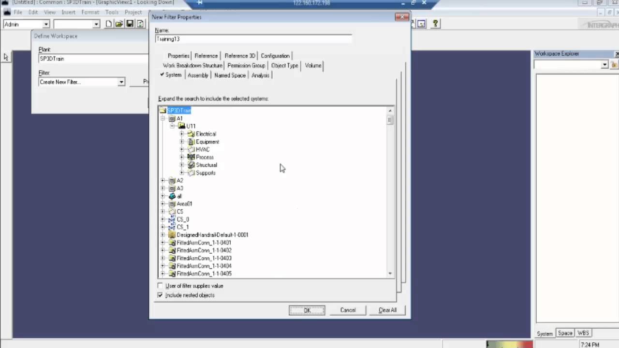Click the yellow question mark Help icon

point(435,23)
